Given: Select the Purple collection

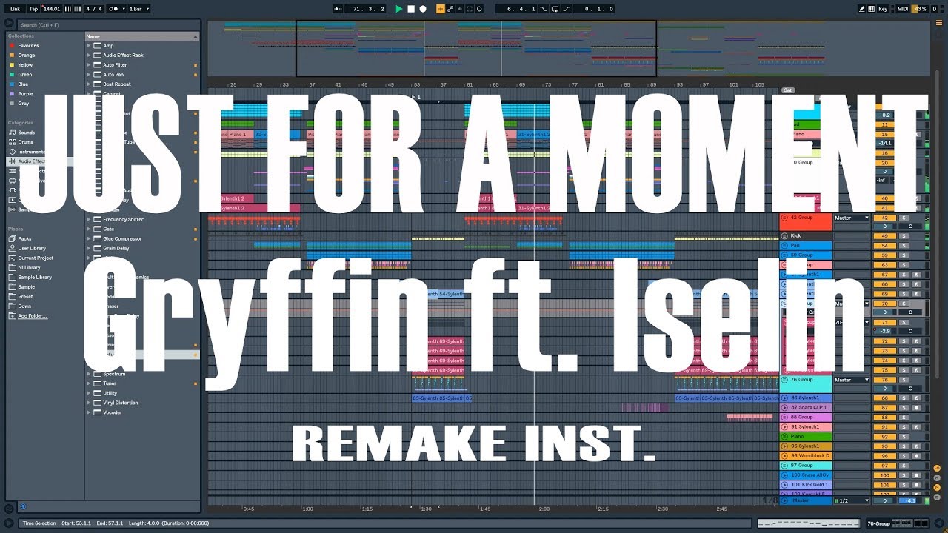Looking at the screenshot, I should click(26, 94).
